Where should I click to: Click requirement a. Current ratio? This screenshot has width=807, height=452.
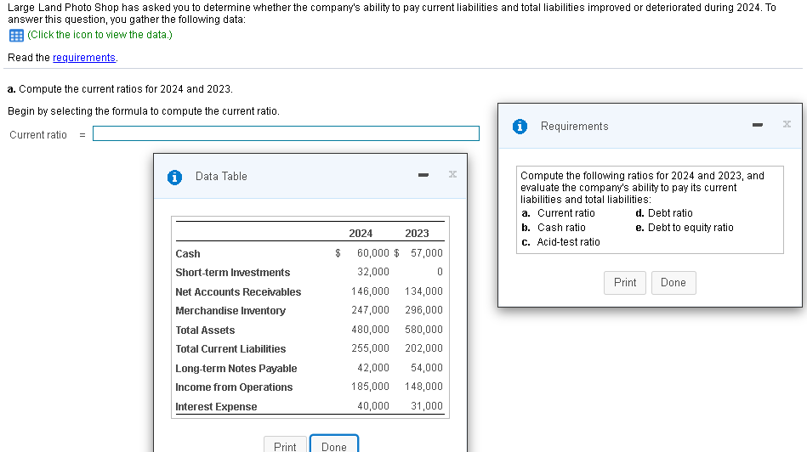coord(558,213)
